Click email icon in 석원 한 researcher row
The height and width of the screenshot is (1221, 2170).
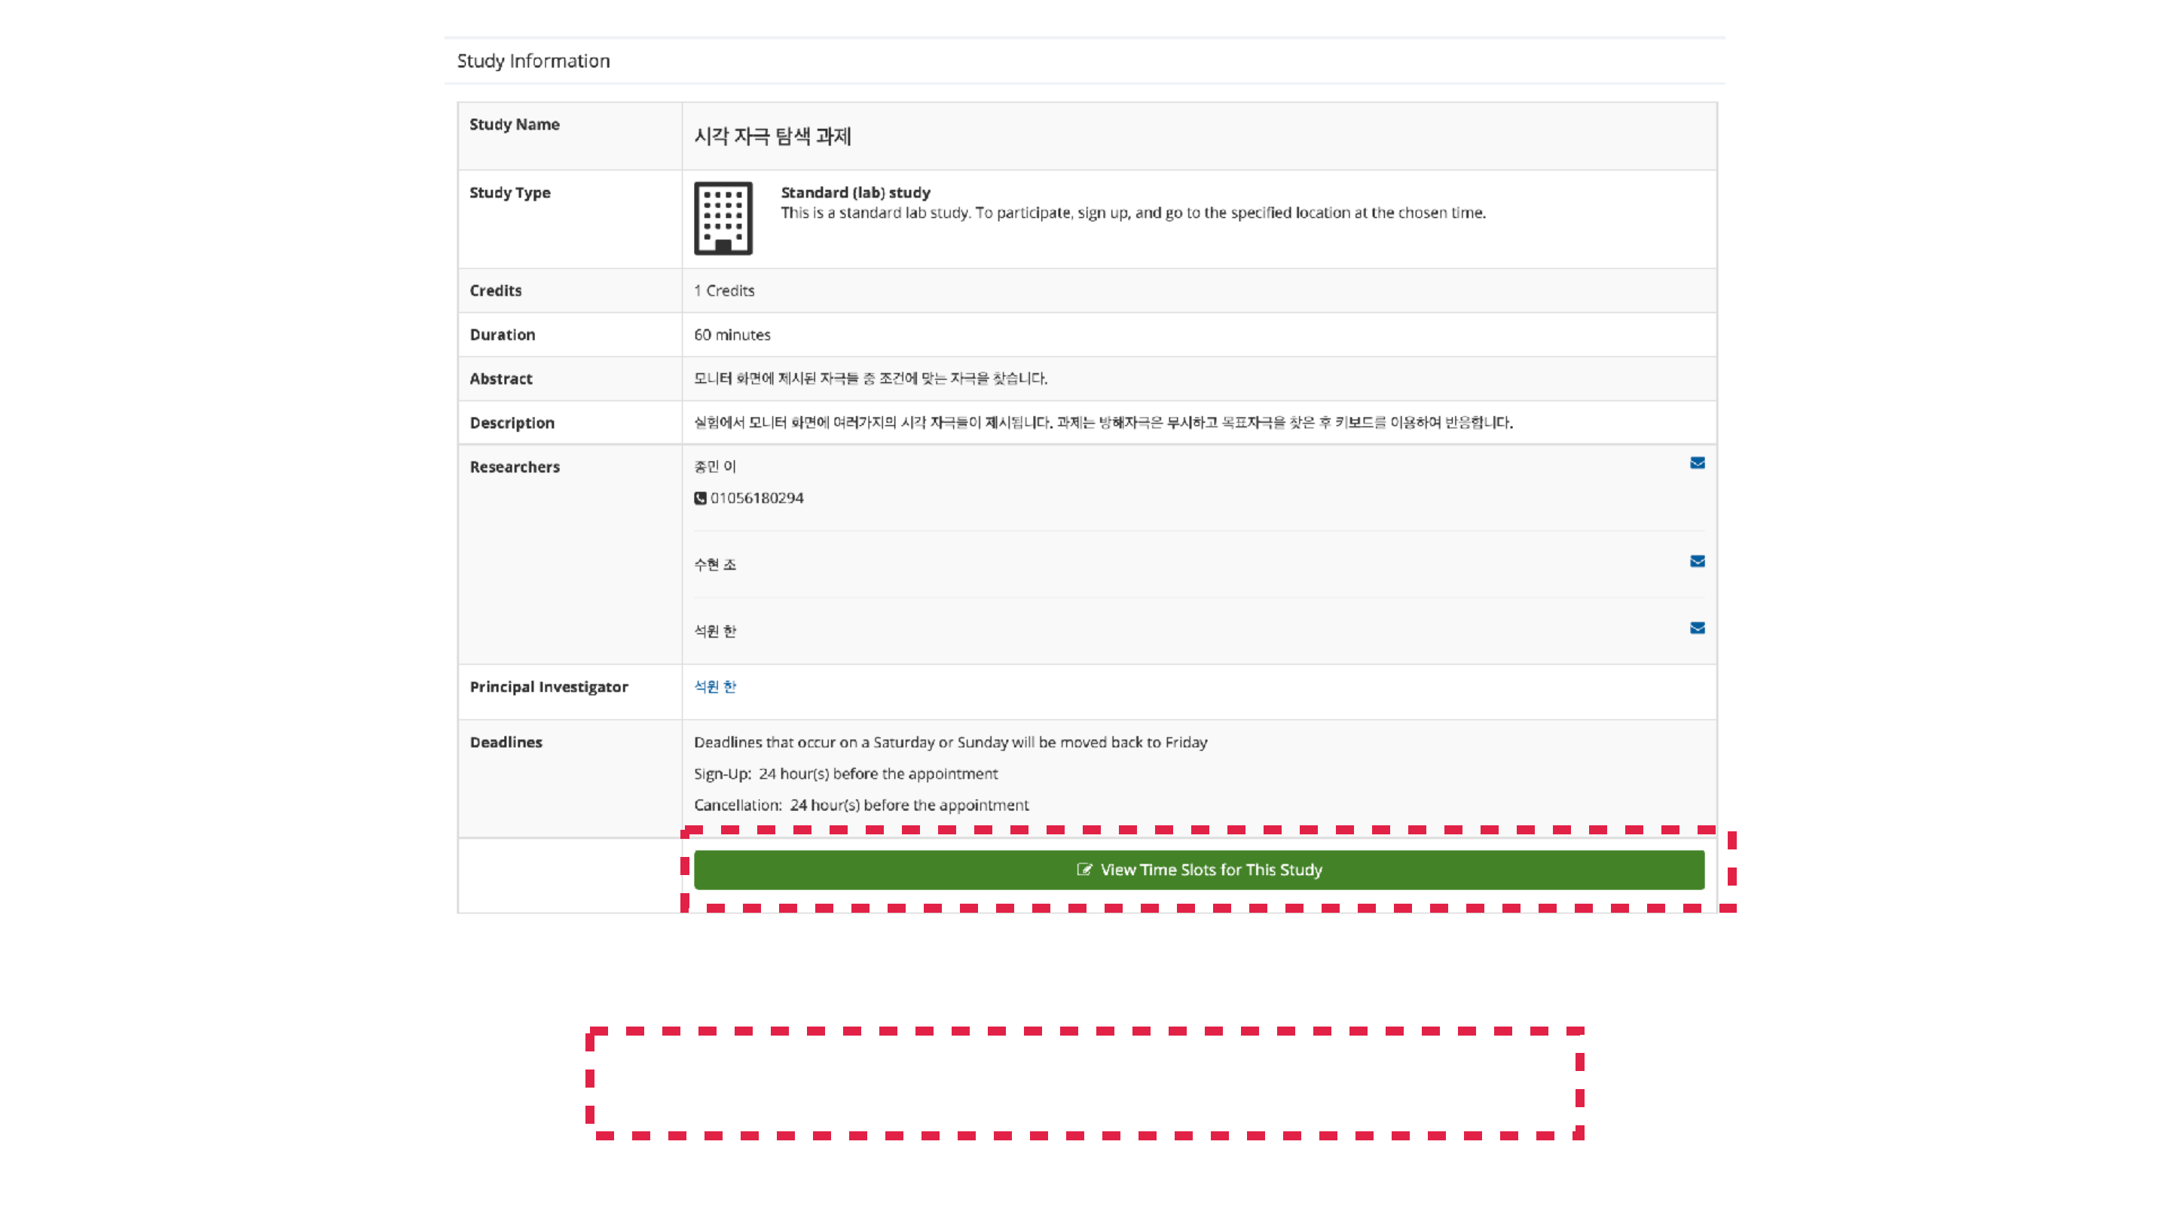click(1697, 628)
